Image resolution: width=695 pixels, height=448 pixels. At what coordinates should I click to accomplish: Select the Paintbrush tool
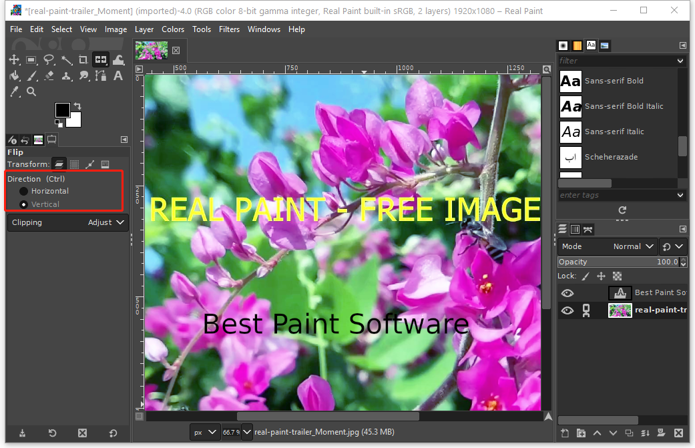[x=31, y=75]
